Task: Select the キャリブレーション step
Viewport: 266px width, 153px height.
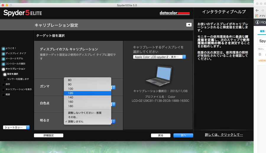Action: click(x=15, y=69)
